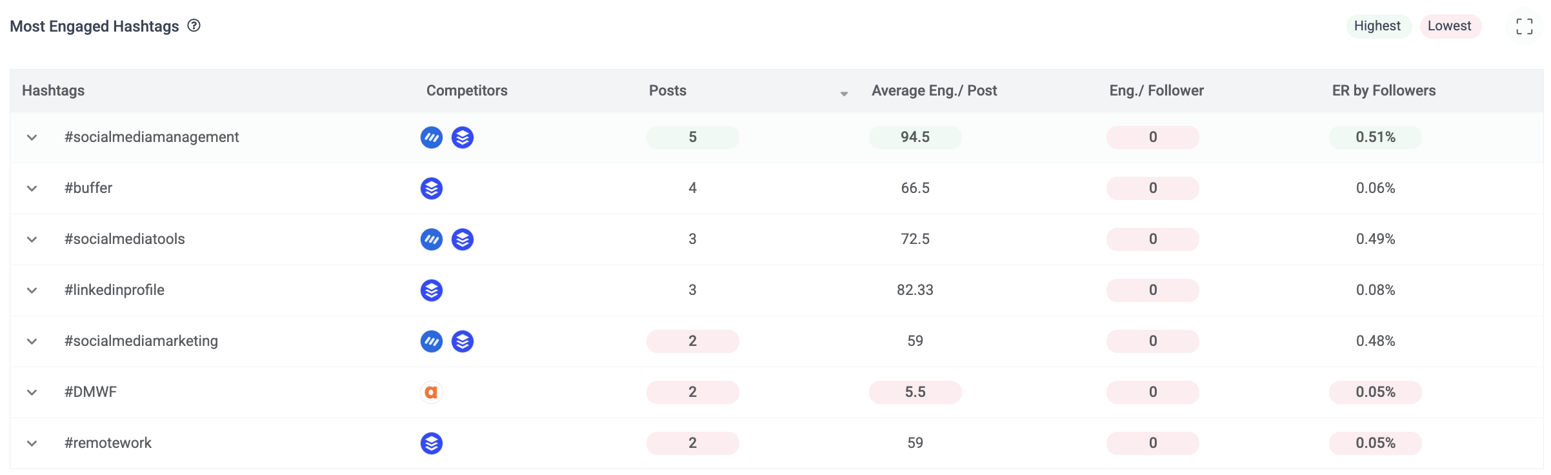Viewport: 1551px width, 475px height.
Task: Expand the #buffer hashtag row
Action: click(32, 188)
